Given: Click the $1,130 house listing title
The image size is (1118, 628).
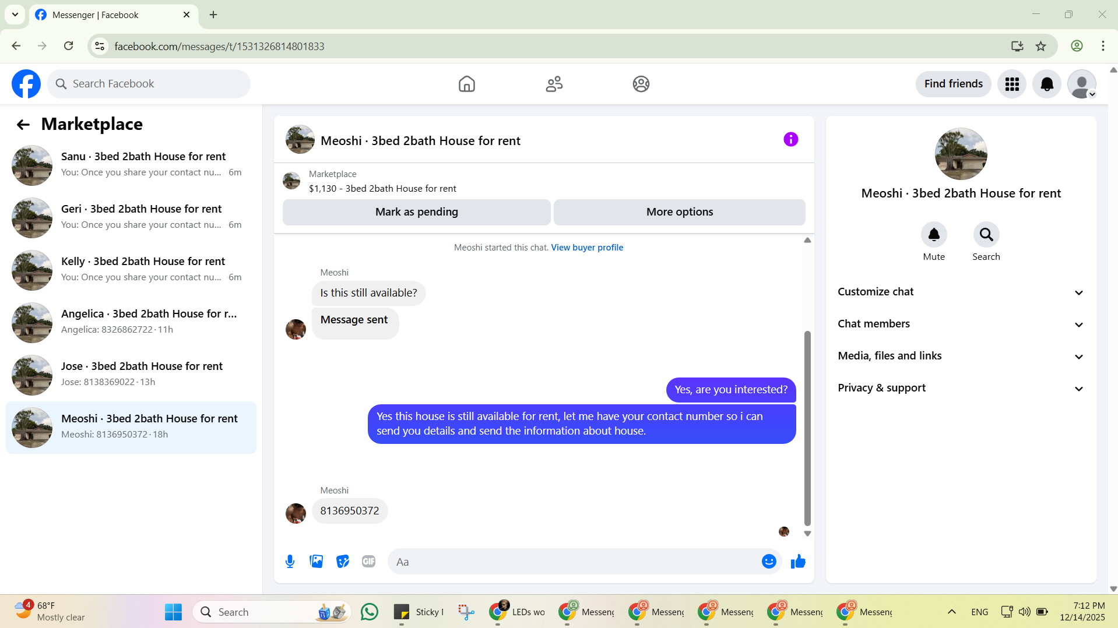Looking at the screenshot, I should 382,189.
